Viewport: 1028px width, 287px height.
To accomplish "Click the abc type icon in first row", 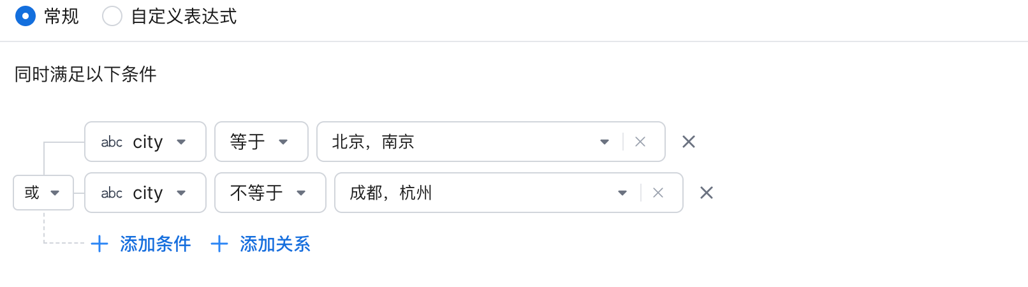I will pyautogui.click(x=112, y=142).
